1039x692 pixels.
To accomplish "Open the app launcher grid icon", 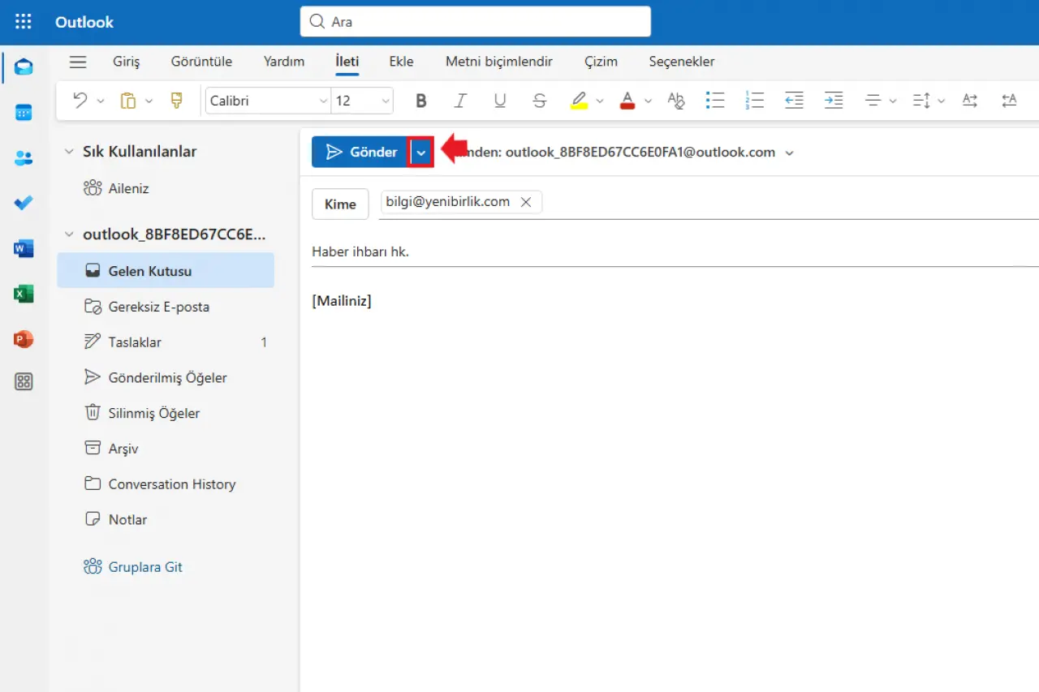I will [x=24, y=22].
